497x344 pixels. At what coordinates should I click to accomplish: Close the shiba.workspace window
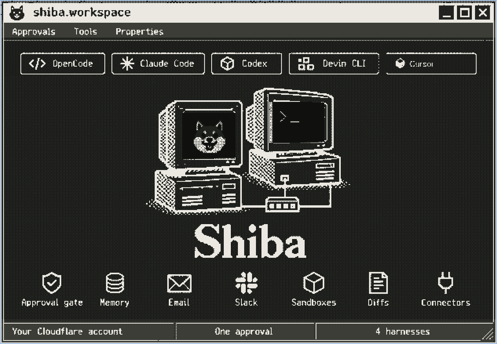pyautogui.click(x=483, y=13)
